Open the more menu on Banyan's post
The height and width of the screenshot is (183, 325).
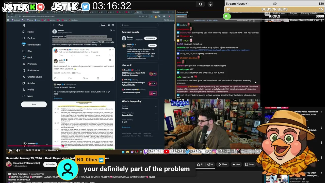pyautogui.click(x=113, y=30)
